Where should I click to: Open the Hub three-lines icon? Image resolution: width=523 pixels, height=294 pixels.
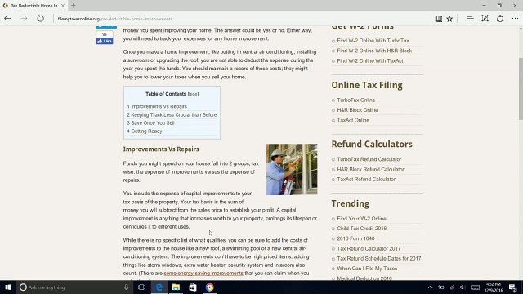pos(470,19)
